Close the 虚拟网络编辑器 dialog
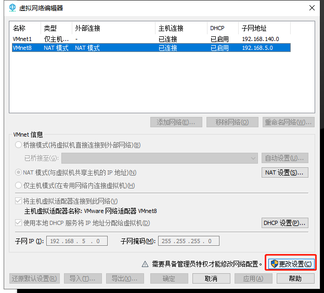 [312, 8]
